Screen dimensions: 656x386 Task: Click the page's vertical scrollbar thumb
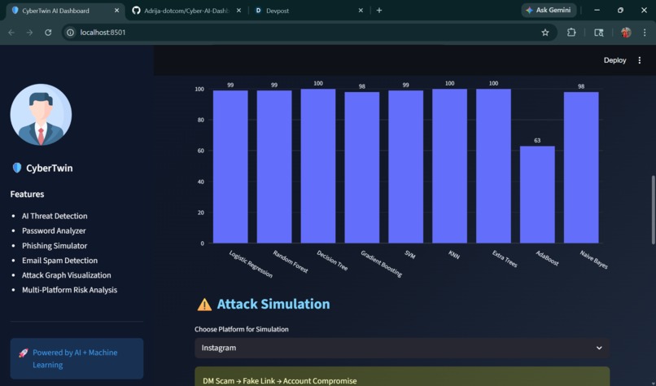tap(653, 210)
